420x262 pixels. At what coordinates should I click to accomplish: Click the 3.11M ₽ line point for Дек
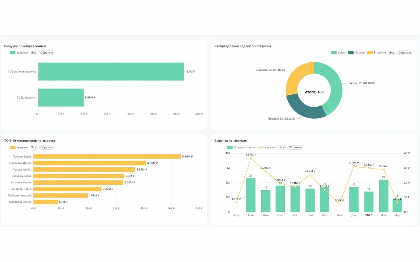tap(354, 166)
